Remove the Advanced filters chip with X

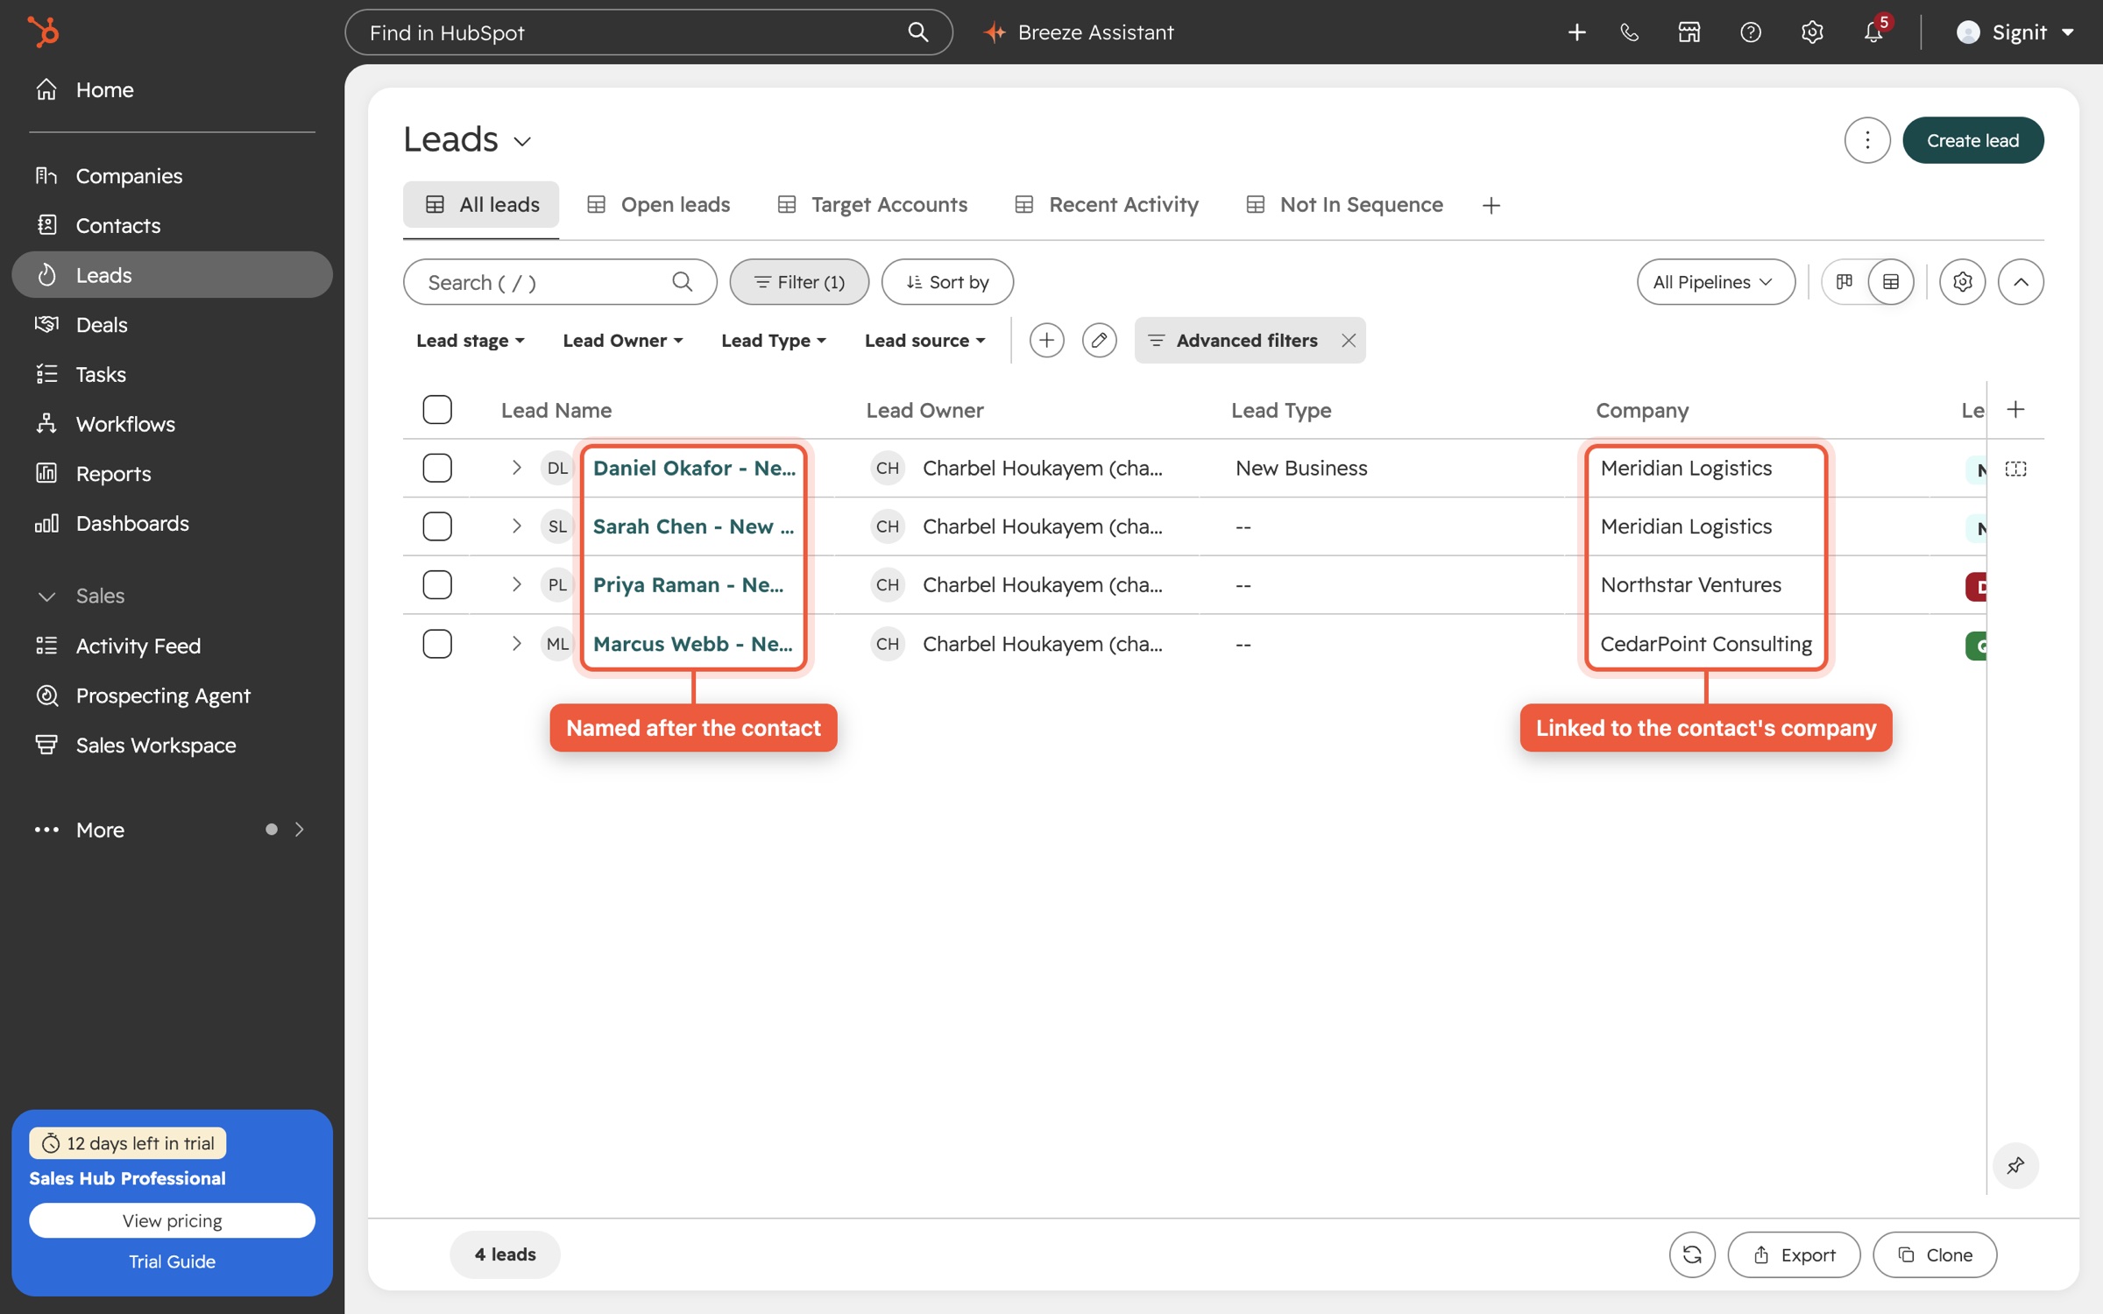pyautogui.click(x=1349, y=340)
